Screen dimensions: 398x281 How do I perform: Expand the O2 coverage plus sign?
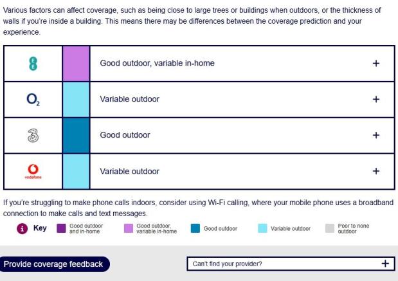click(x=376, y=100)
